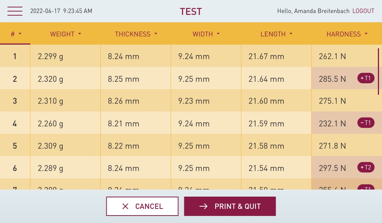Viewport: 382px width, 223px height.
Task: Open the Hardness column sort dropdown
Action: 366,34
